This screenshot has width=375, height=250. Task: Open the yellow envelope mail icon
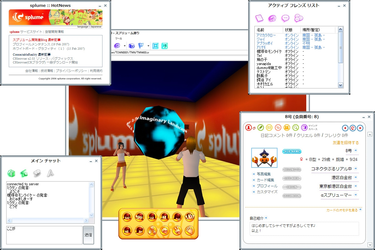click(x=269, y=127)
